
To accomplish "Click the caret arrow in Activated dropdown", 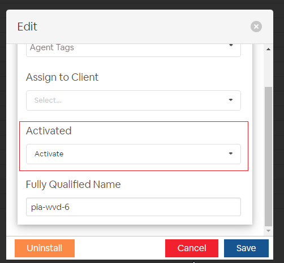I will [231, 154].
